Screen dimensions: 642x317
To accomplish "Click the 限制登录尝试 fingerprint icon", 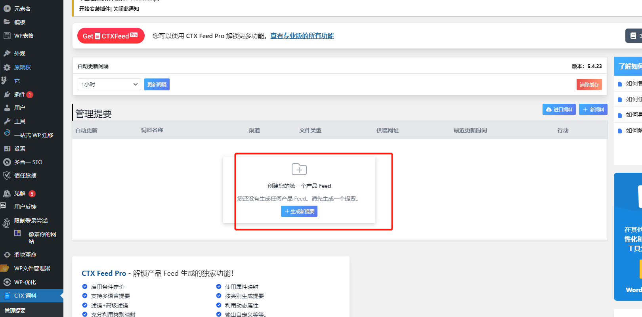I will (x=6, y=223).
